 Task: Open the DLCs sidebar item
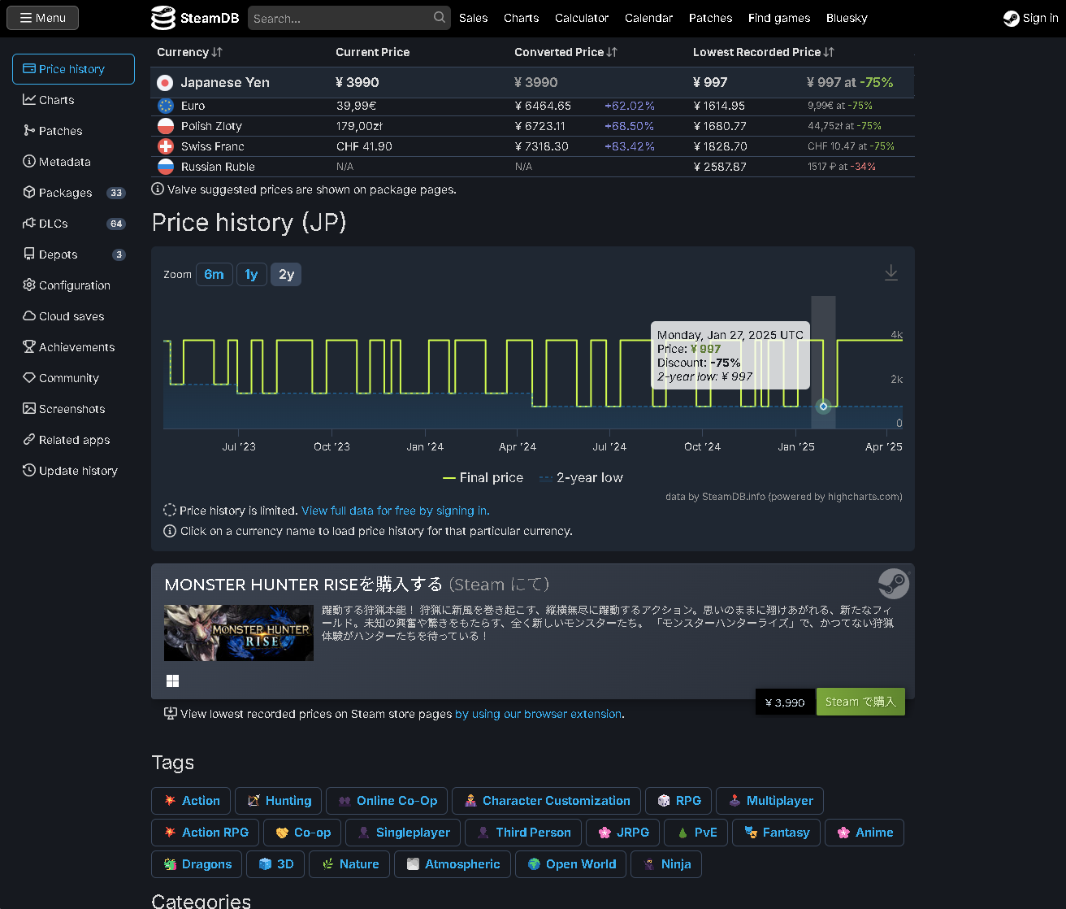pos(73,224)
